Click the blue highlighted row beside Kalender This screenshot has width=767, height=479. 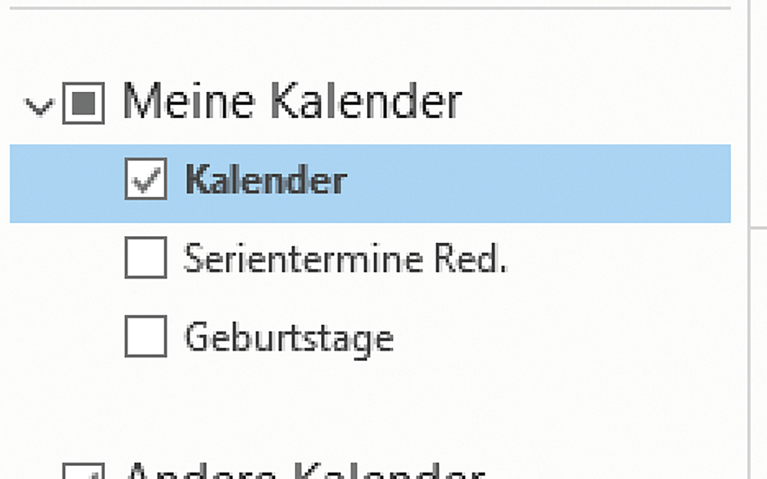point(535,183)
